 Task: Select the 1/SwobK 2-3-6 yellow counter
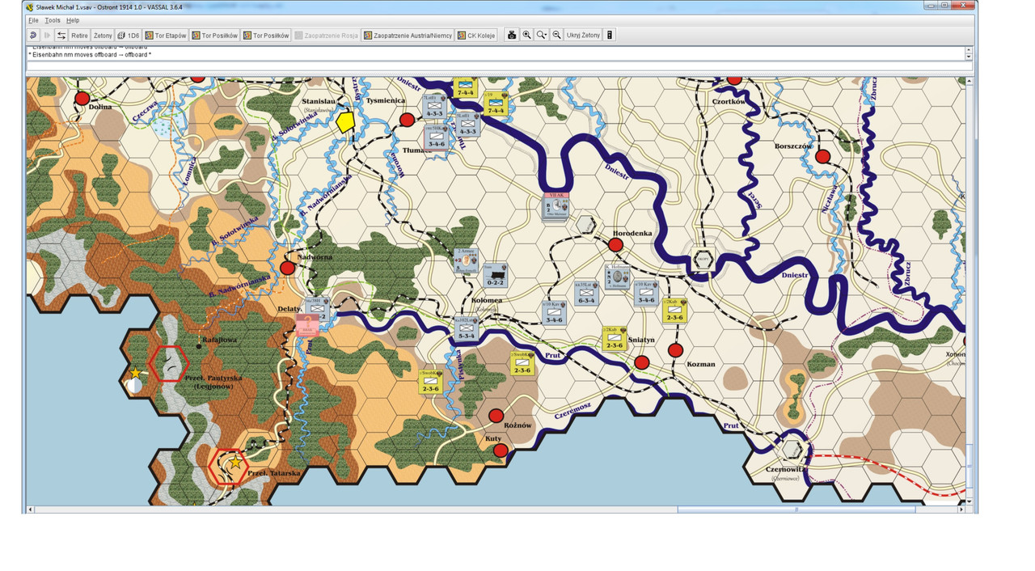(x=430, y=382)
